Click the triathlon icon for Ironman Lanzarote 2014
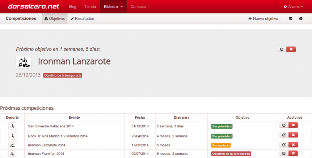This screenshot has width=312, height=158. pos(12,145)
